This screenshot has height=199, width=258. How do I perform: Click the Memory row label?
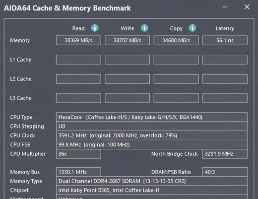pos(20,40)
